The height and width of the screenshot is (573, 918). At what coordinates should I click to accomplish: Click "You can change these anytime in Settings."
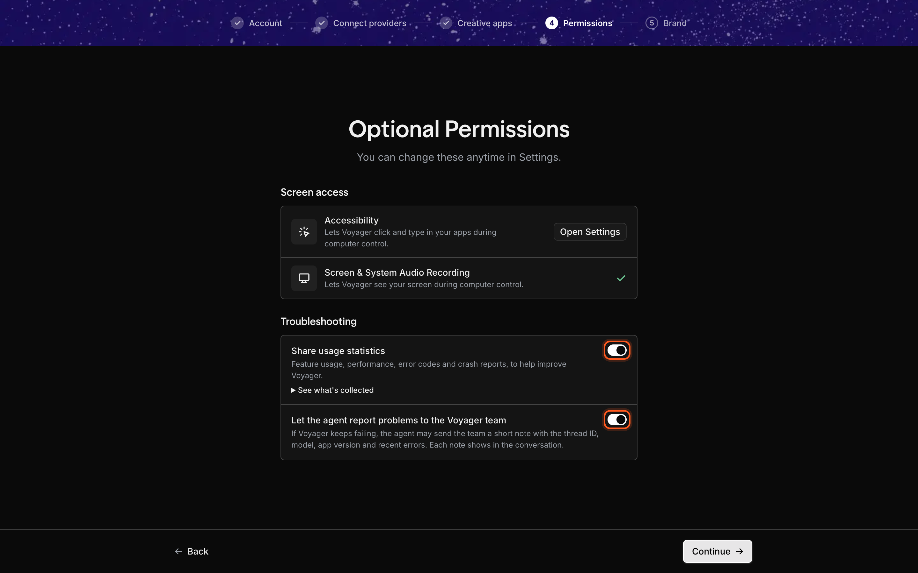(459, 157)
